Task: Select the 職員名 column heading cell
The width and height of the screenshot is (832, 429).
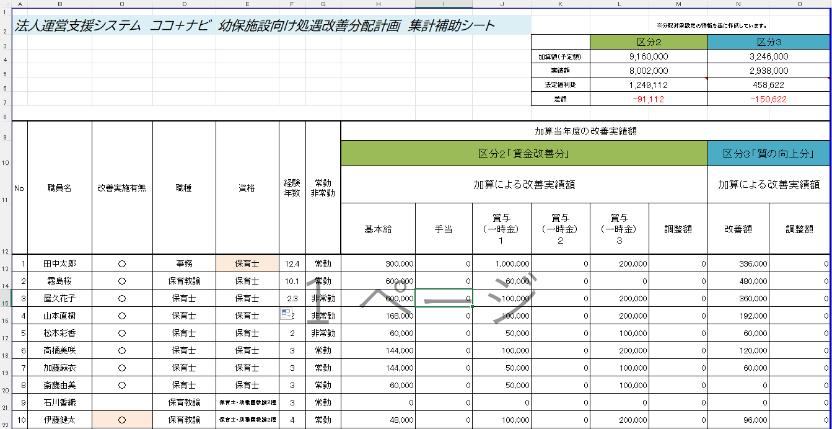Action: click(x=59, y=188)
